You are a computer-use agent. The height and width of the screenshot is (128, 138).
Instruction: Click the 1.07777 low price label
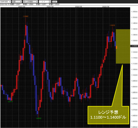click(10, 102)
